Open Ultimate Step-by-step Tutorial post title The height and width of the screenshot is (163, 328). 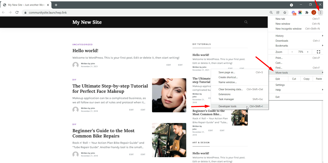(x=110, y=89)
